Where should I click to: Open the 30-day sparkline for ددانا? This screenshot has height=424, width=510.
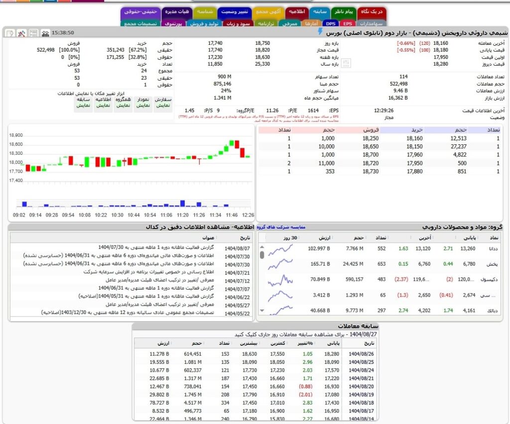(280, 248)
